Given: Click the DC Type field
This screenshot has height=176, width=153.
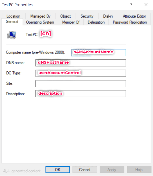Looking at the screenshot, I should pyautogui.click(x=81, y=73).
